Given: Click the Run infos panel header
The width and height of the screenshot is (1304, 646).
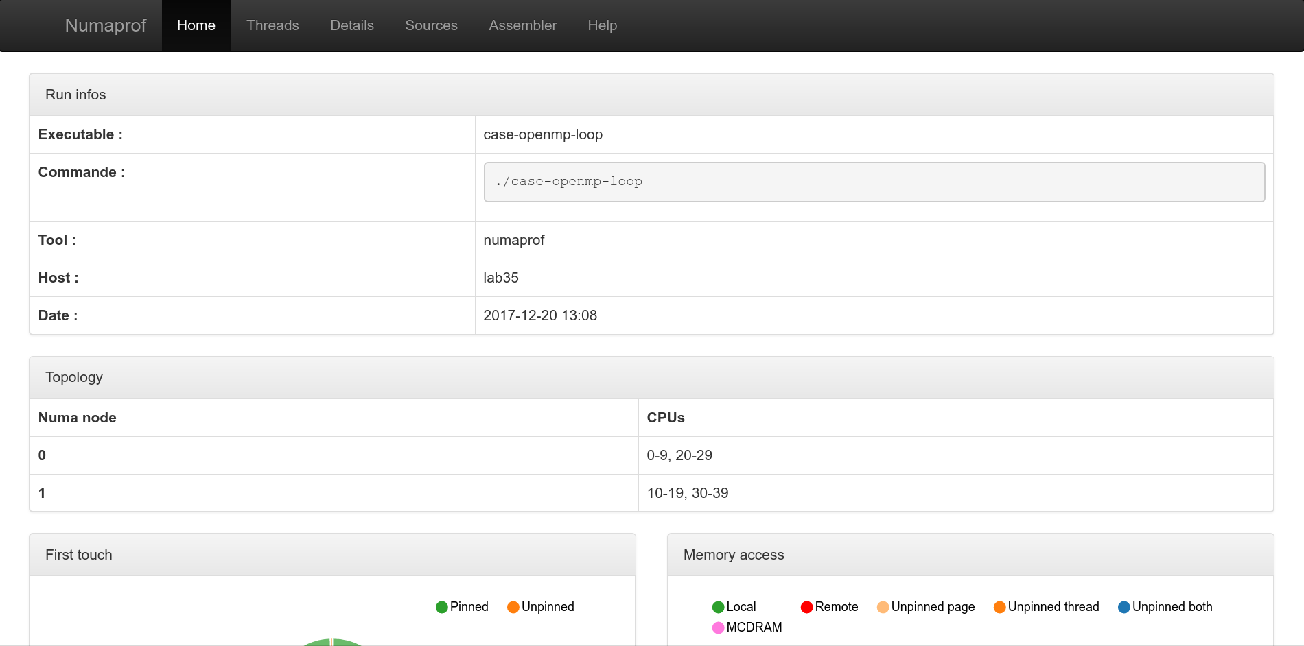Looking at the screenshot, I should (651, 95).
